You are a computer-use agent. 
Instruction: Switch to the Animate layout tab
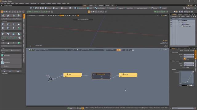[101, 5]
